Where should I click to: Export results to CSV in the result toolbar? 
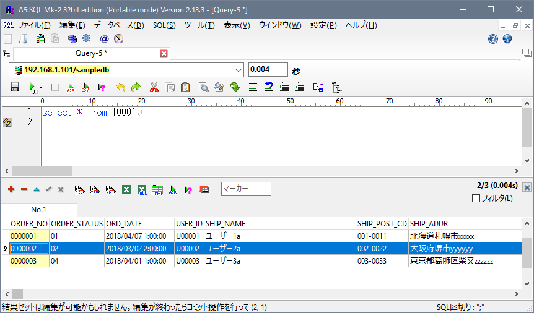pos(79,190)
